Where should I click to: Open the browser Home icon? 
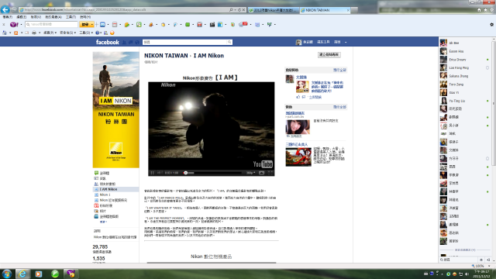[479, 10]
